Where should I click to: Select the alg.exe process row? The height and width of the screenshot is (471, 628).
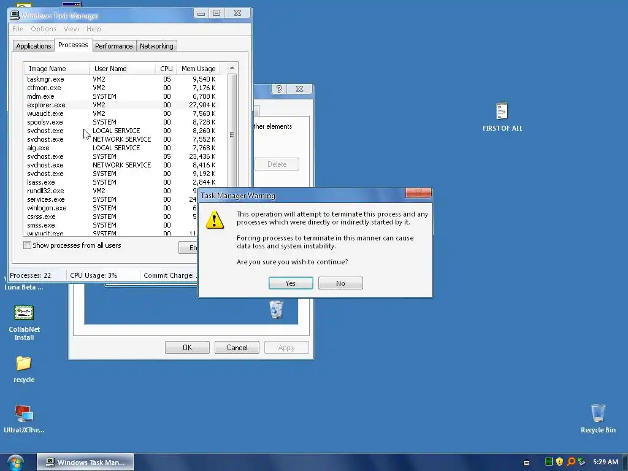tap(122, 148)
